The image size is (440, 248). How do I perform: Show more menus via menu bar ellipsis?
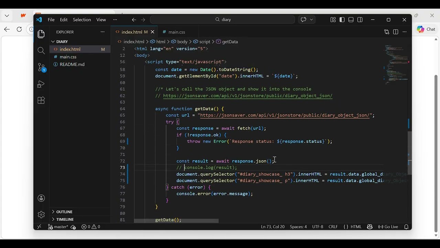115,20
